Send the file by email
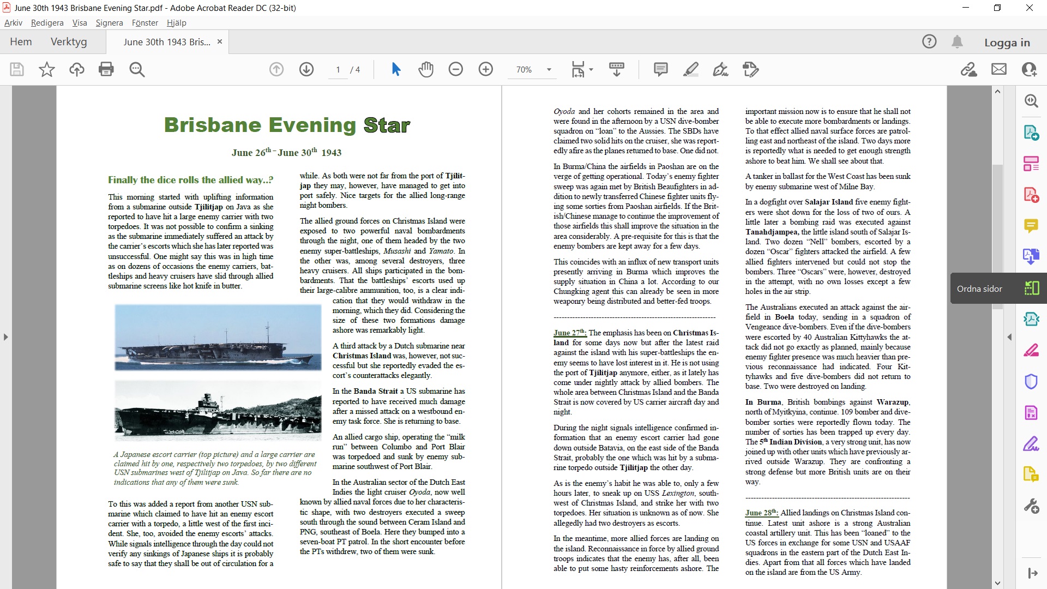The image size is (1047, 589). click(x=999, y=69)
